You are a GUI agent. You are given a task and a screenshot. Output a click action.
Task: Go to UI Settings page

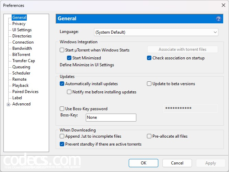point(22,30)
